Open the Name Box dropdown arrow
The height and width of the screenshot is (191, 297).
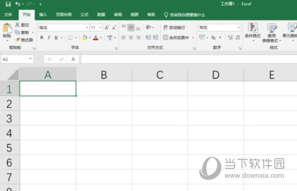(x=30, y=59)
